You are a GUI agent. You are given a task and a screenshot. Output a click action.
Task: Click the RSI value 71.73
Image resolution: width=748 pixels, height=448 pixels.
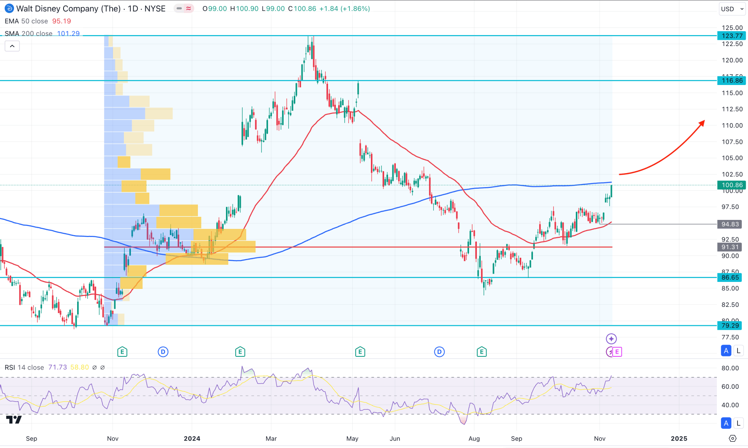click(57, 367)
